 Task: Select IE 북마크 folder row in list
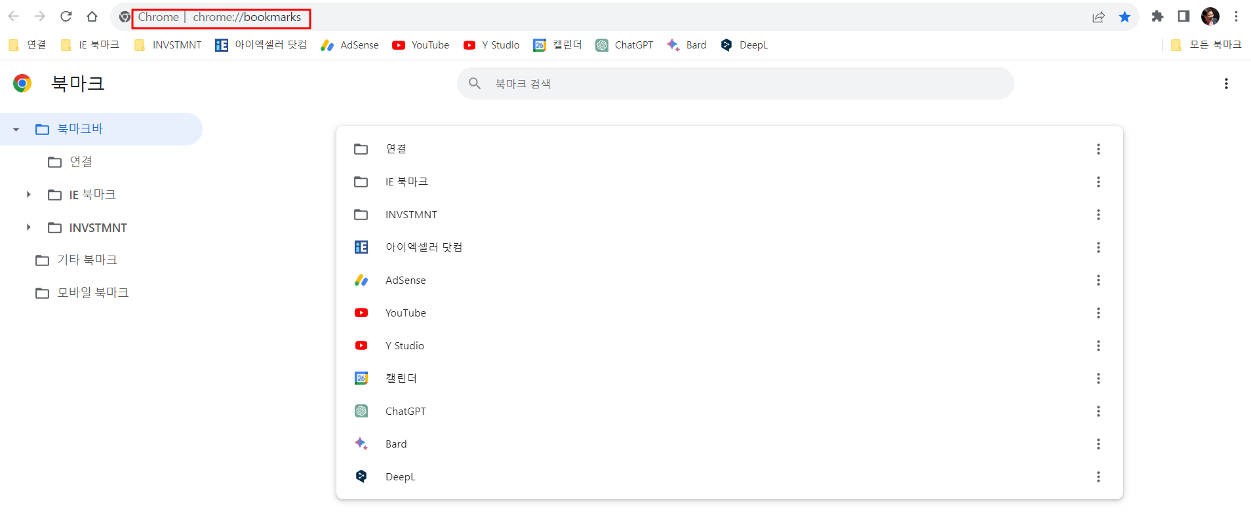tap(730, 182)
